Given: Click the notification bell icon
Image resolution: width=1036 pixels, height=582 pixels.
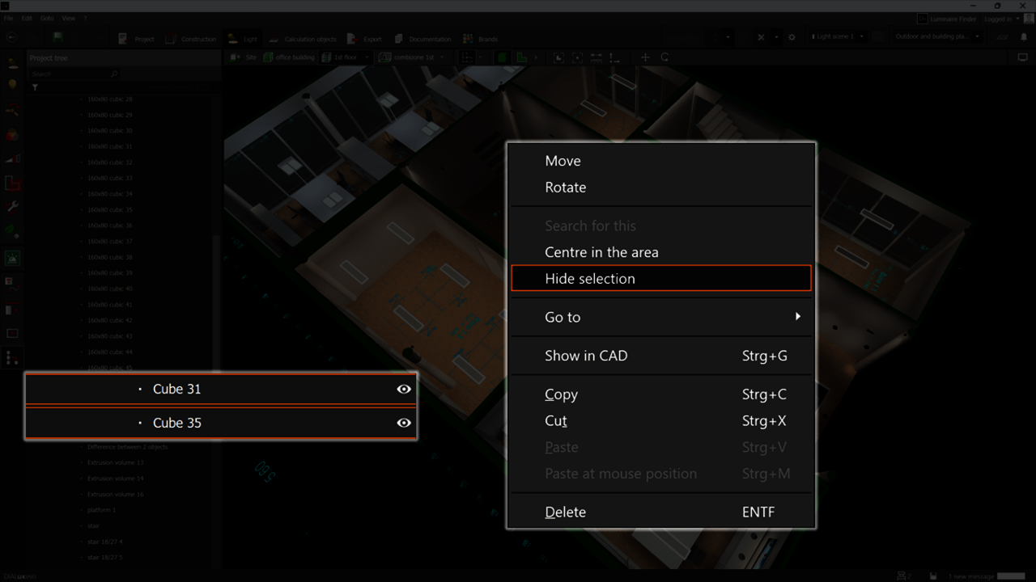Looking at the screenshot, I should 1024,37.
